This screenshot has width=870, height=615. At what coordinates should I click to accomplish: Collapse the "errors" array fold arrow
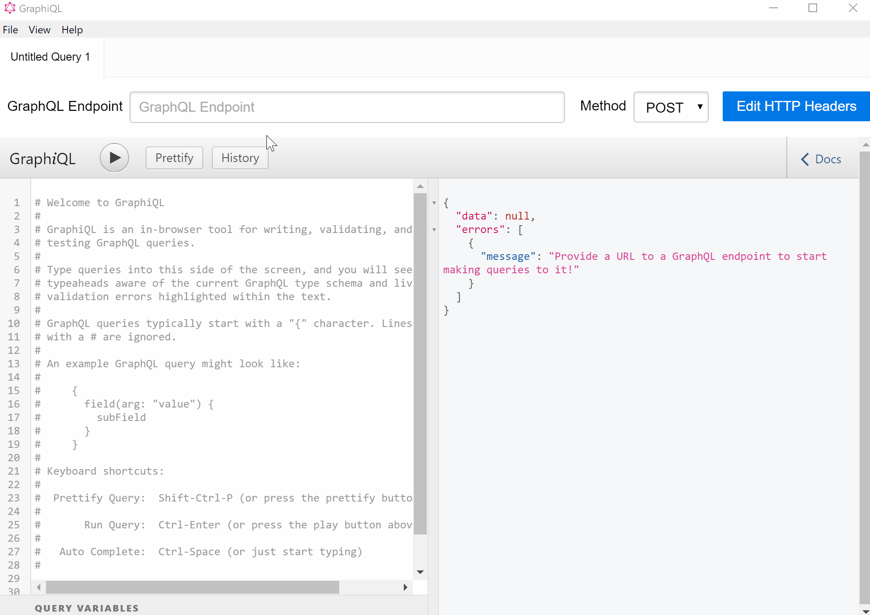pos(434,230)
